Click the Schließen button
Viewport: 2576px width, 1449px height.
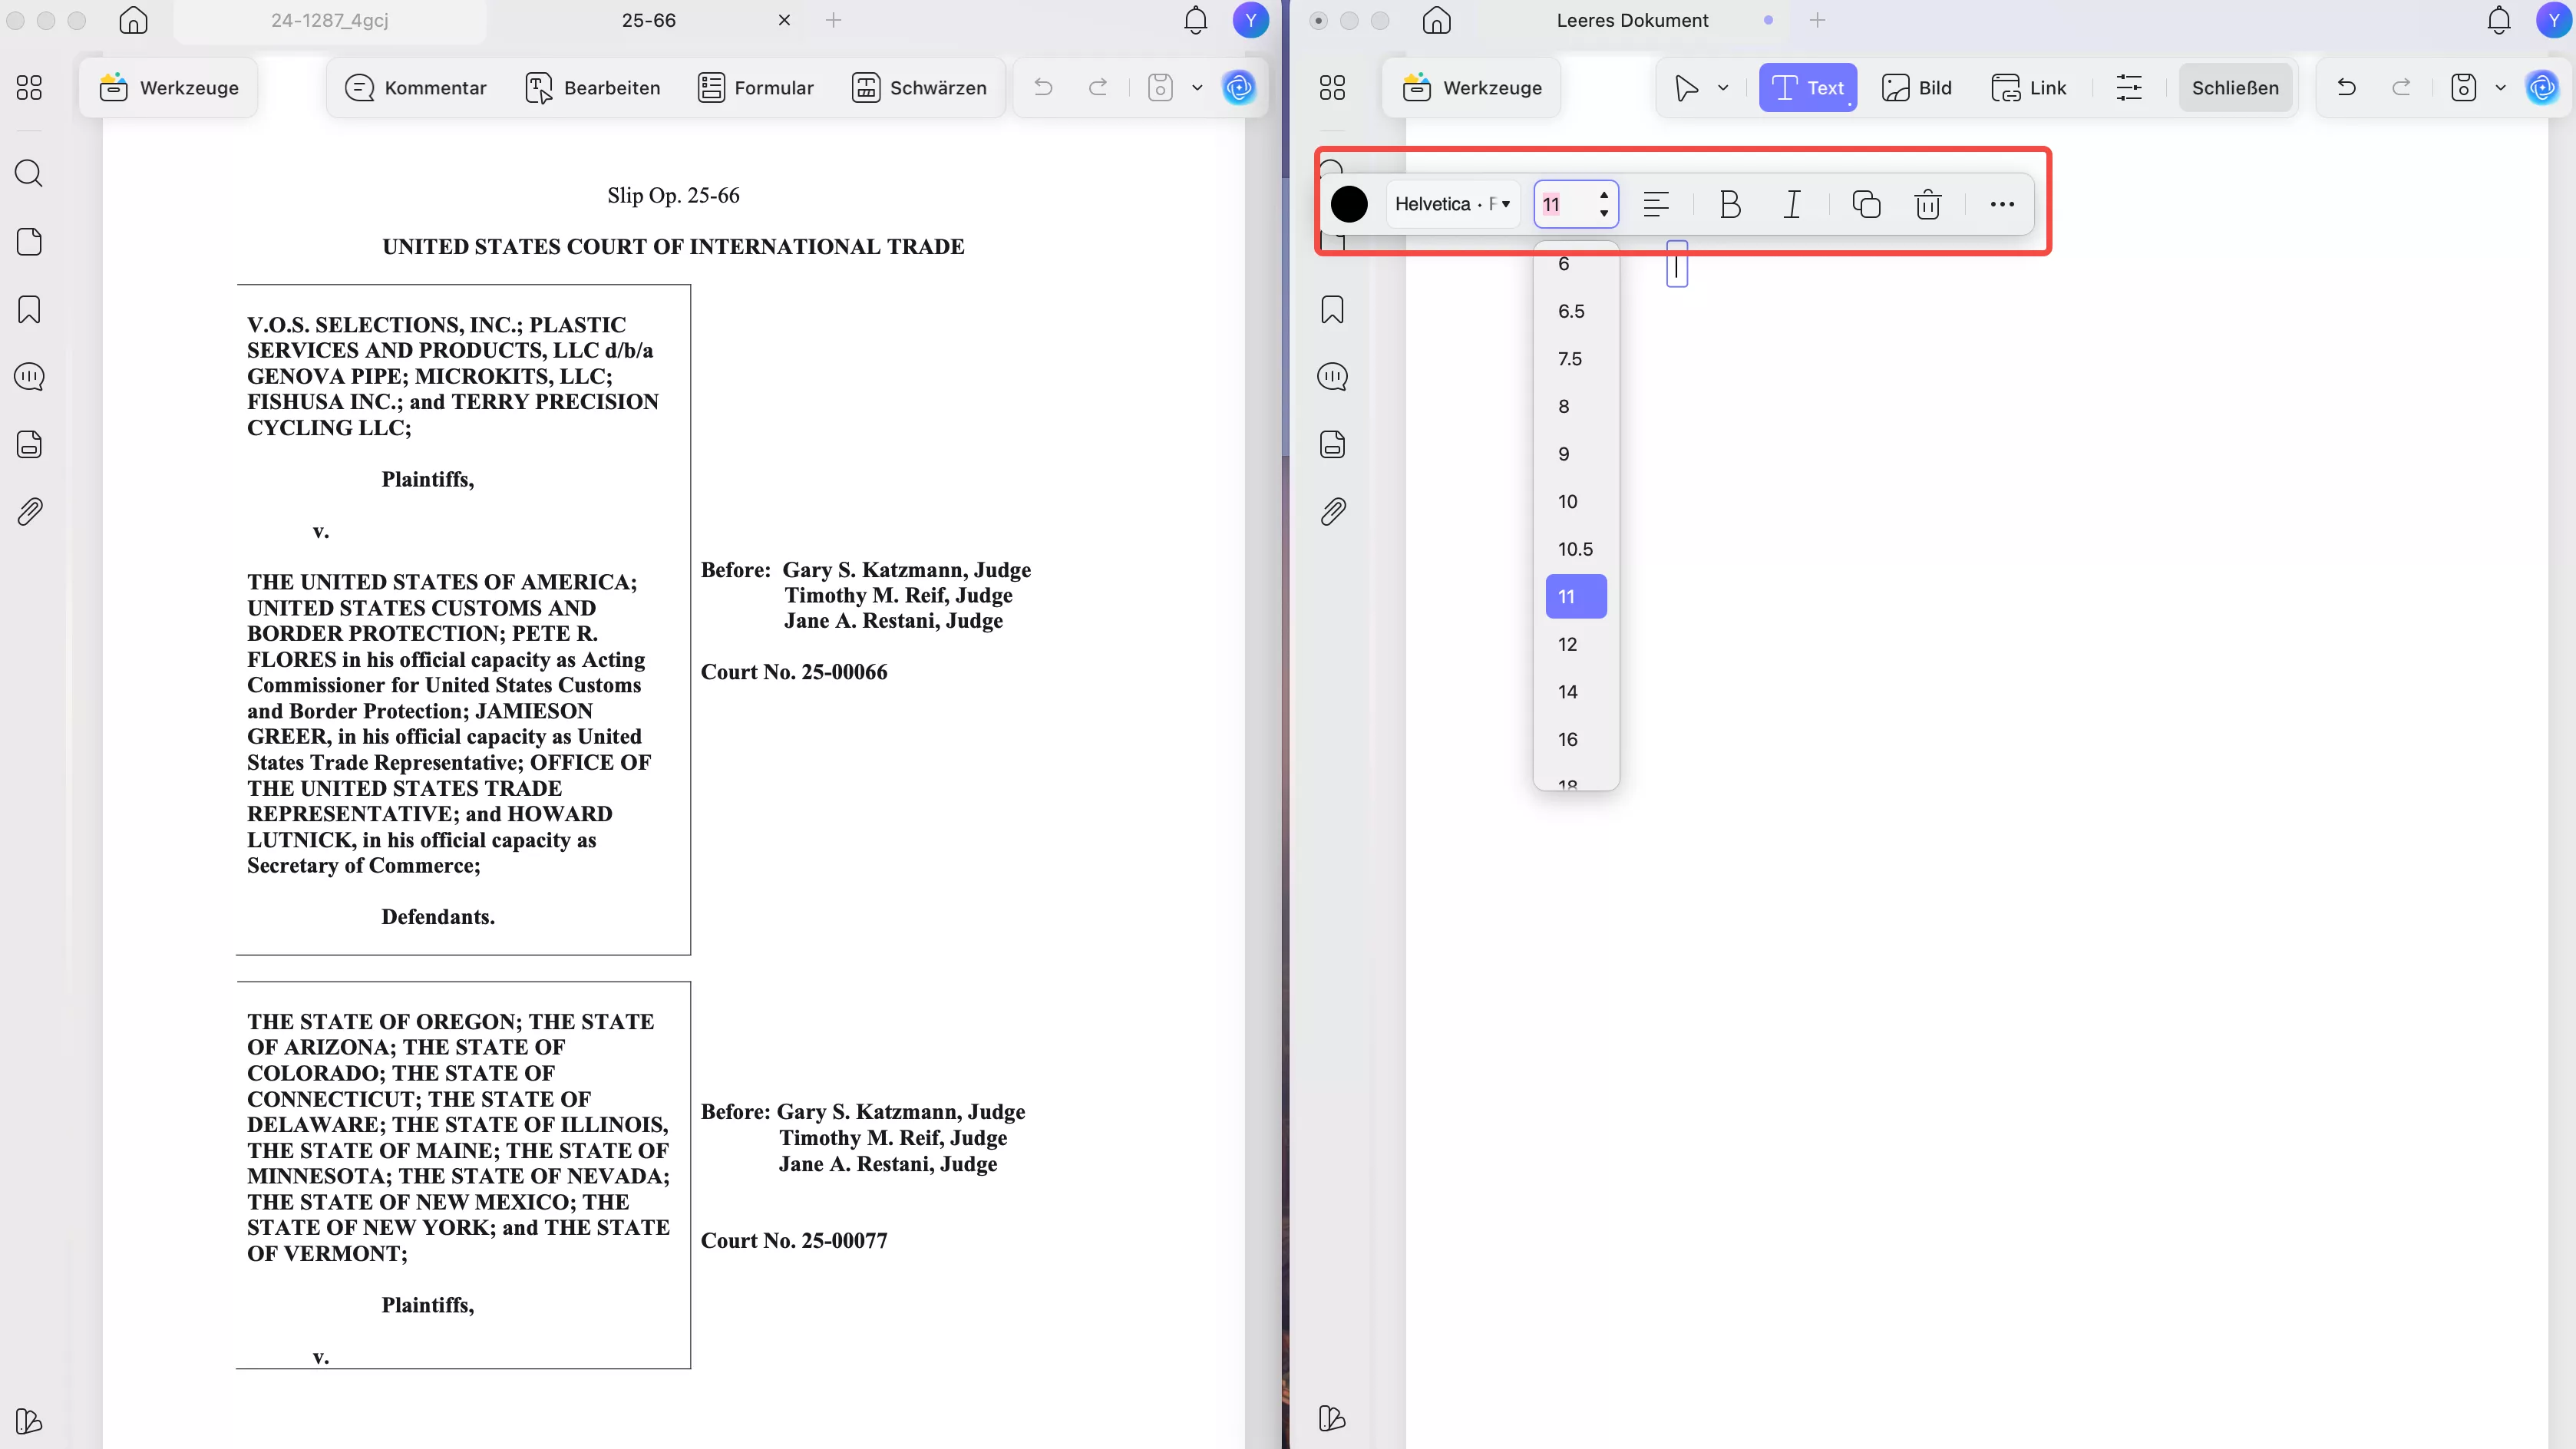point(2235,88)
